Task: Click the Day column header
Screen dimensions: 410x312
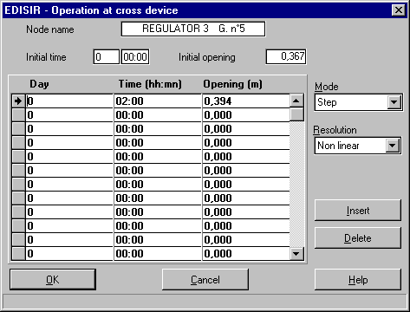Action: 39,84
